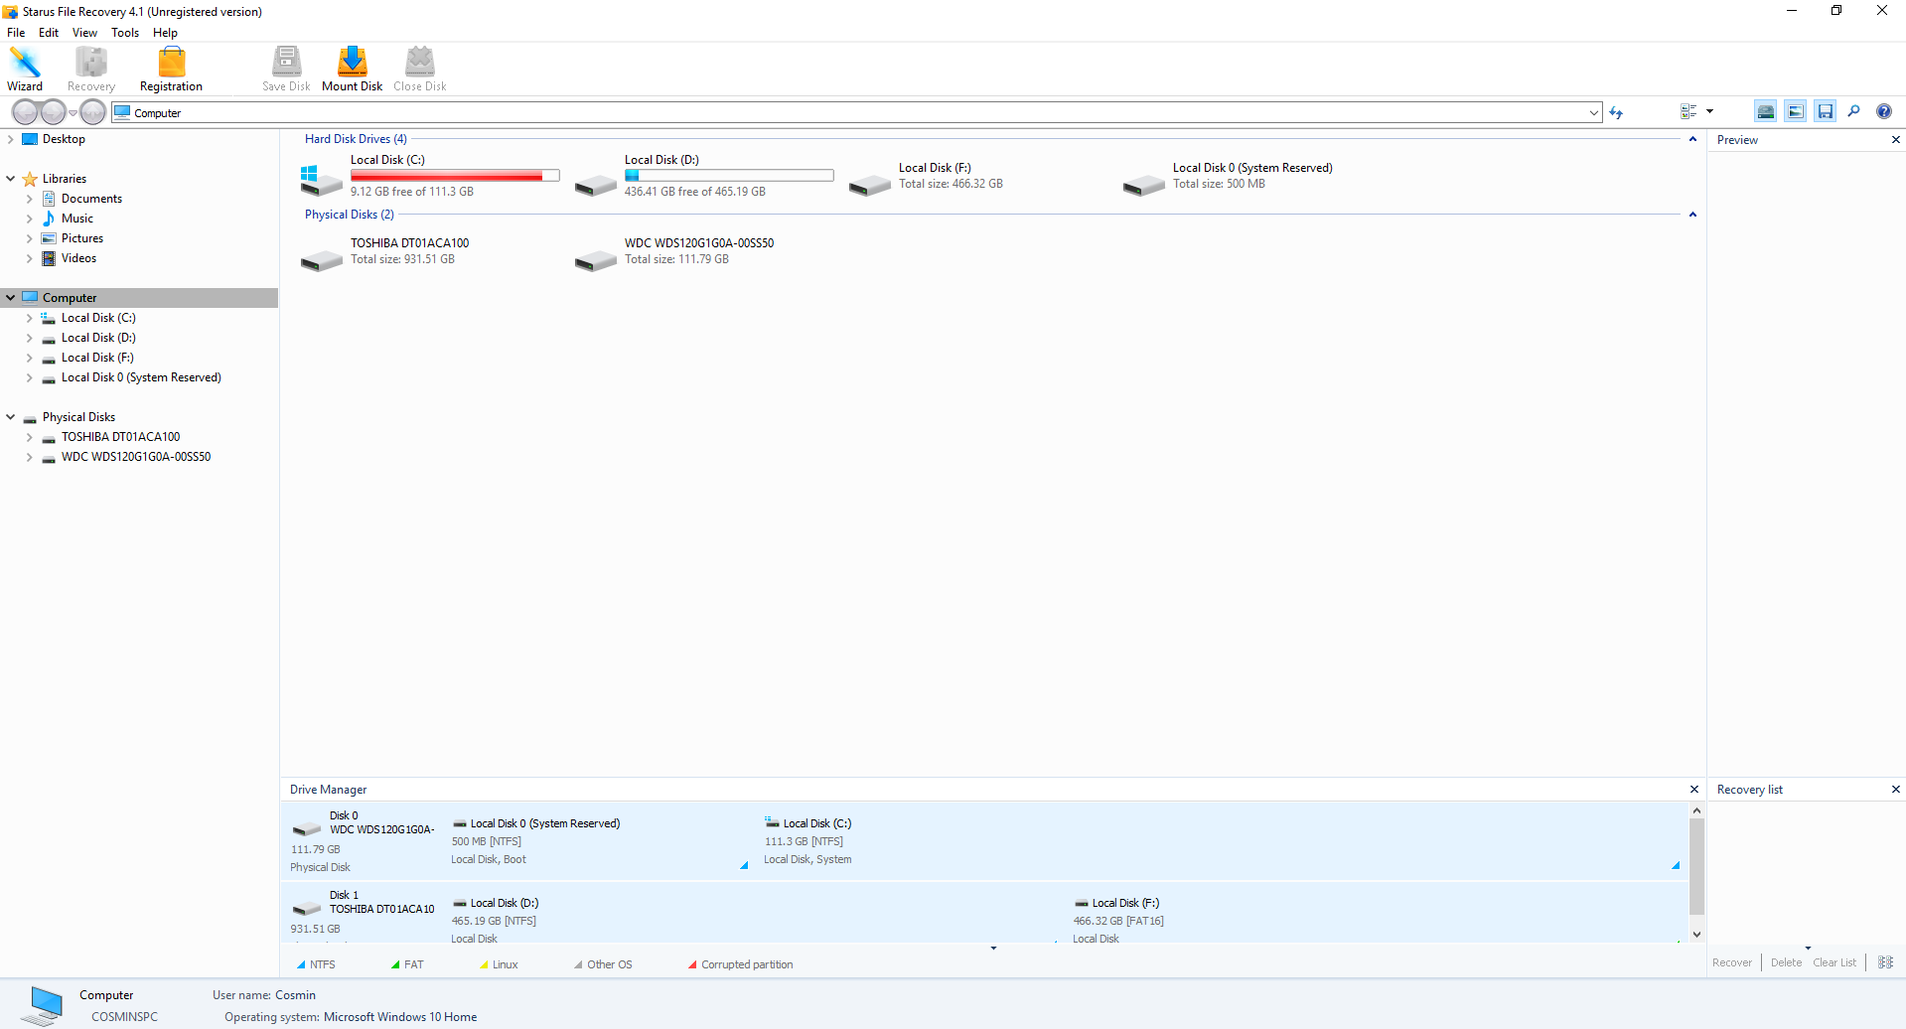Collapse the Libraries tree node
Screen dimensions: 1906x1029
coord(11,179)
